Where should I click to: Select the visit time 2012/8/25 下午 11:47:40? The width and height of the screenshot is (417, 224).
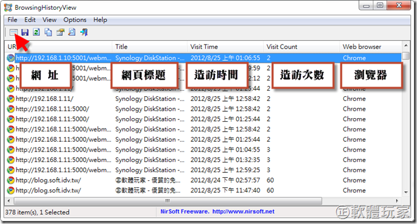point(225,191)
